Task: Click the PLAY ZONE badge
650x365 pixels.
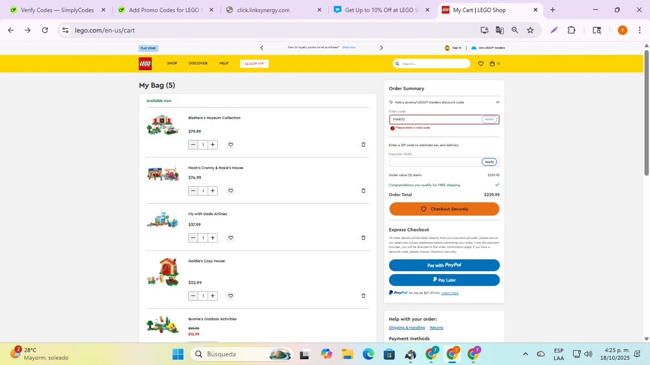Action: [x=148, y=48]
